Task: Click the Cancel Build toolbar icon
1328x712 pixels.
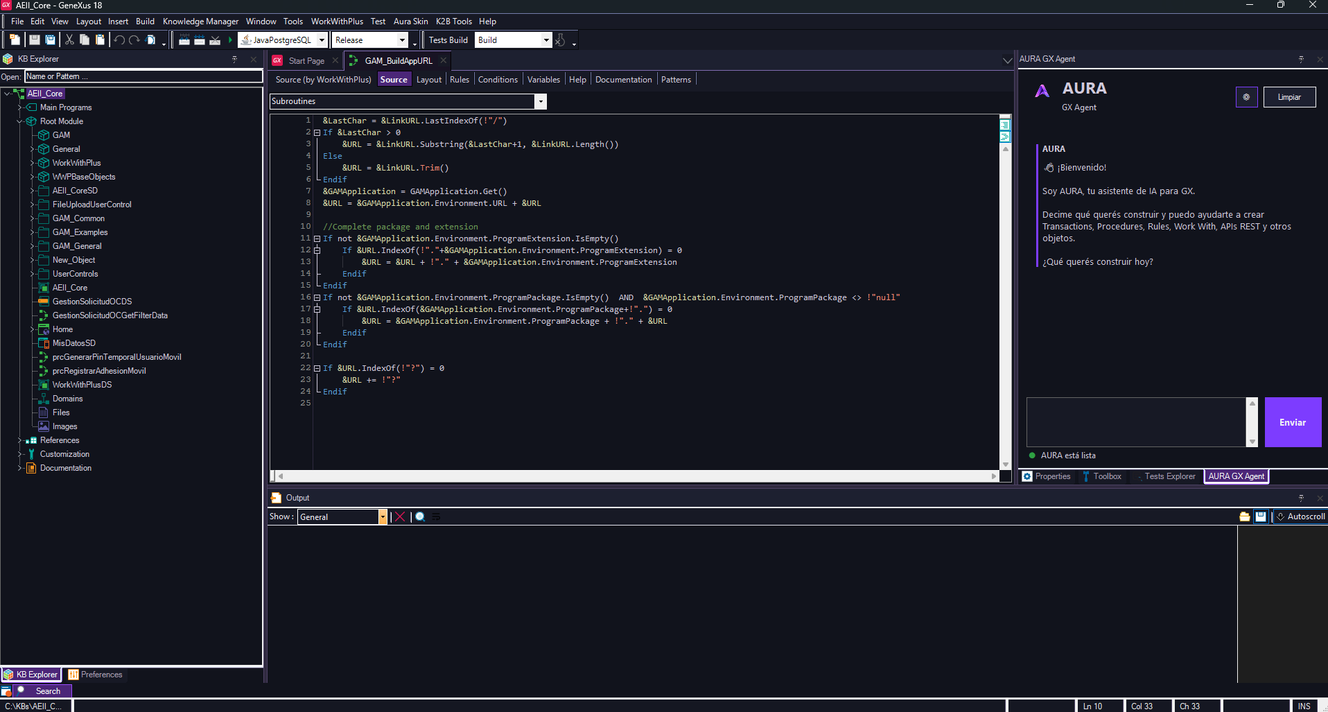Action: pyautogui.click(x=215, y=40)
